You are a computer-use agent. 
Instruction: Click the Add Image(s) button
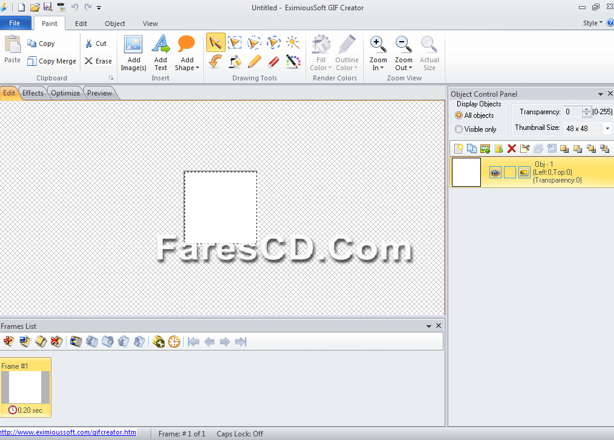tap(134, 53)
